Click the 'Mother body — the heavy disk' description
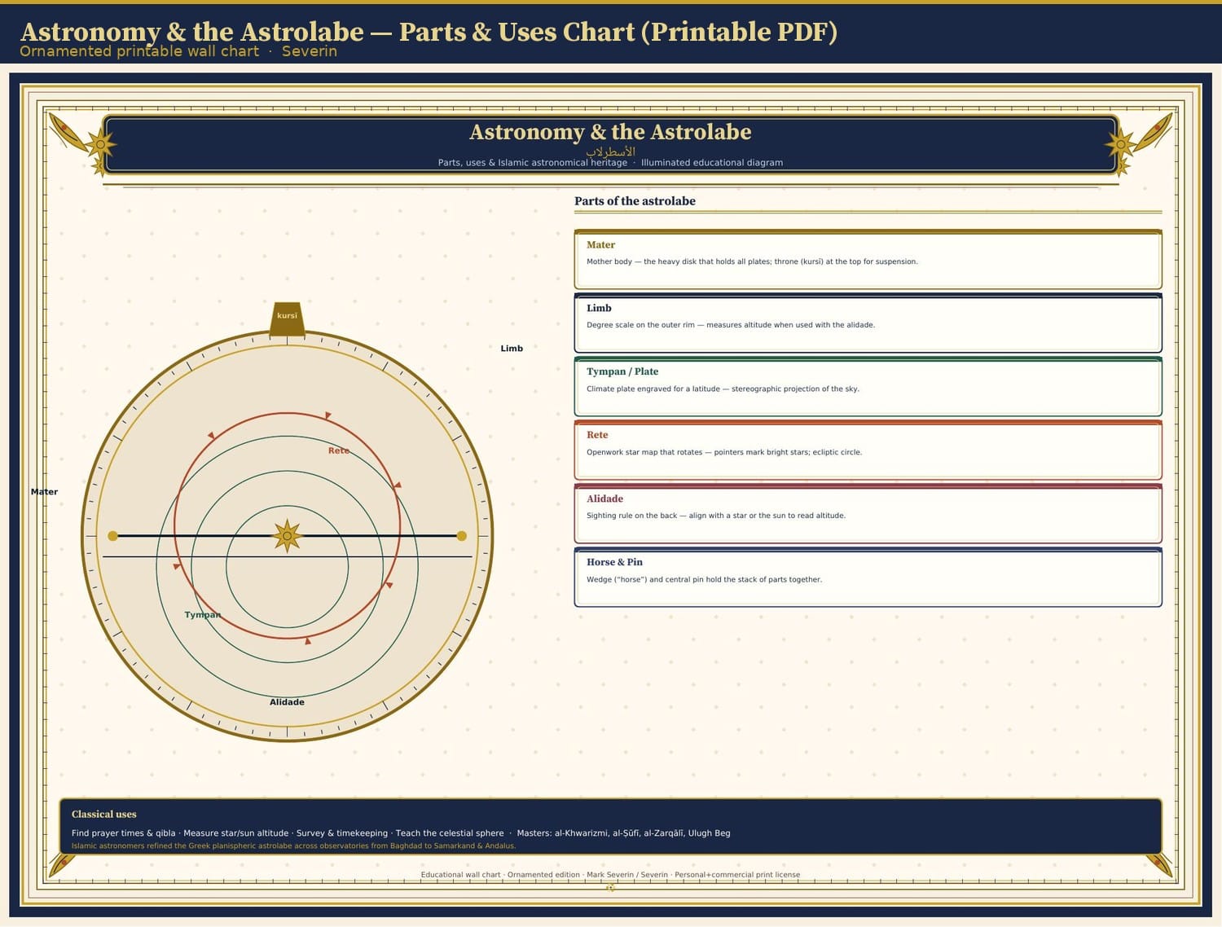This screenshot has width=1222, height=927. coord(752,261)
